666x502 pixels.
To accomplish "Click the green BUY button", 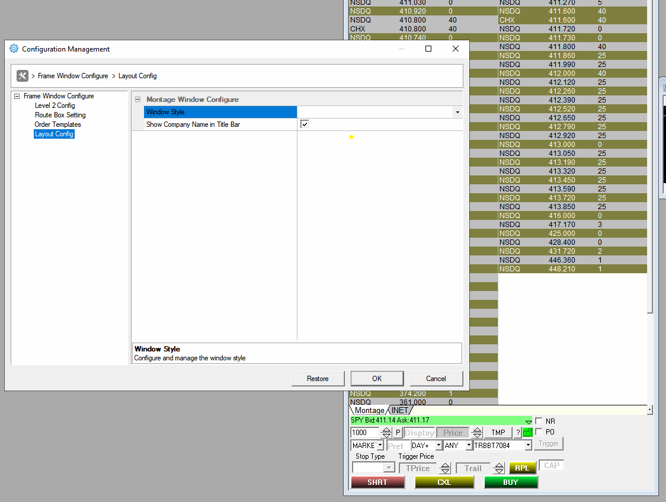I will [511, 482].
